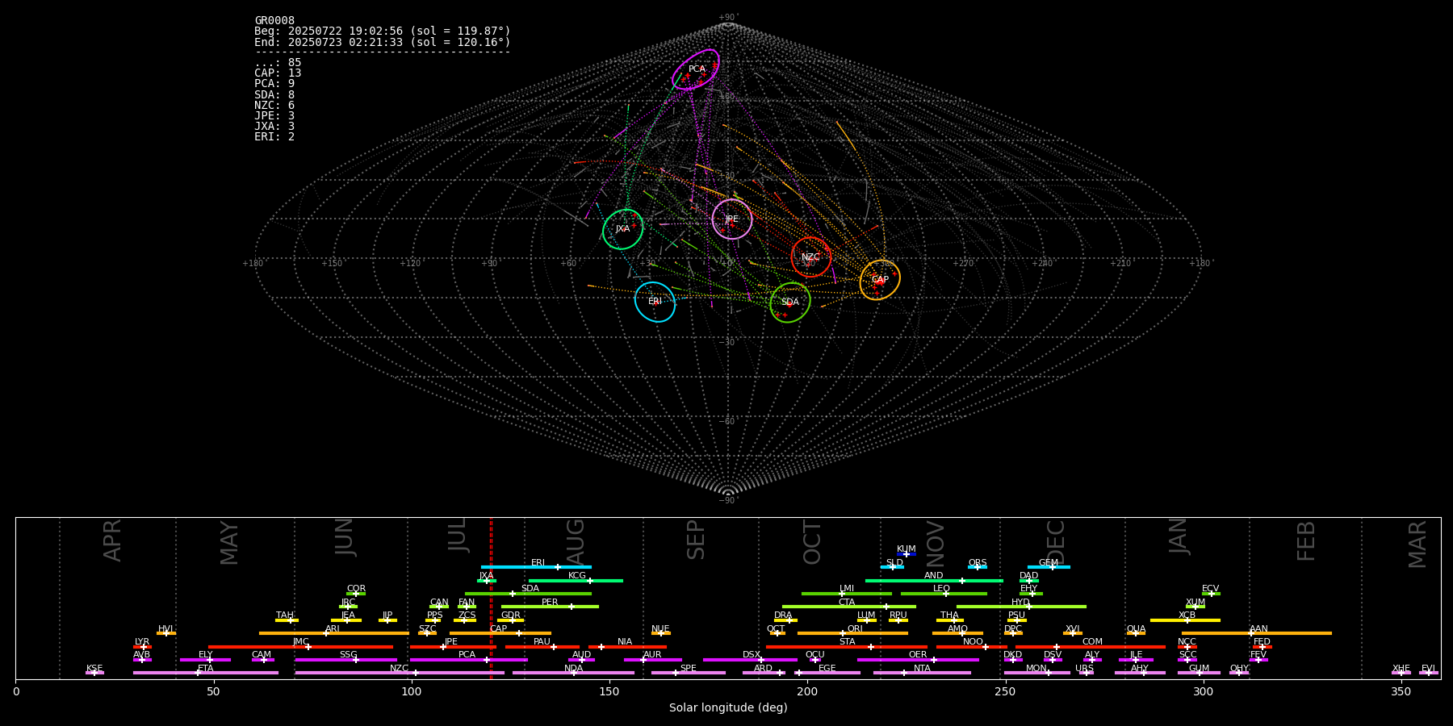
Task: Click the COM shower bar in the timeline
Action: [x=1091, y=647]
